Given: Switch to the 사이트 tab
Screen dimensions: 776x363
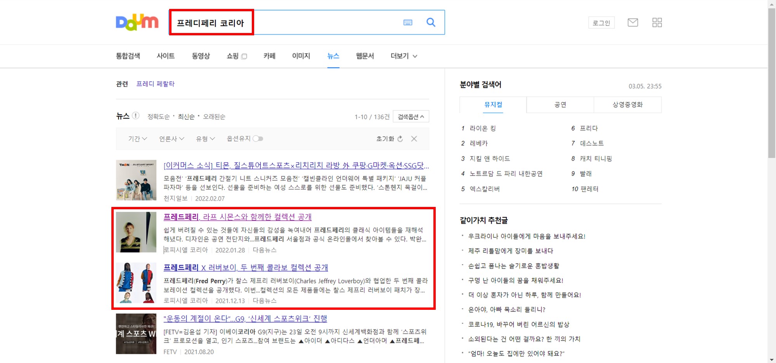Looking at the screenshot, I should (166, 56).
